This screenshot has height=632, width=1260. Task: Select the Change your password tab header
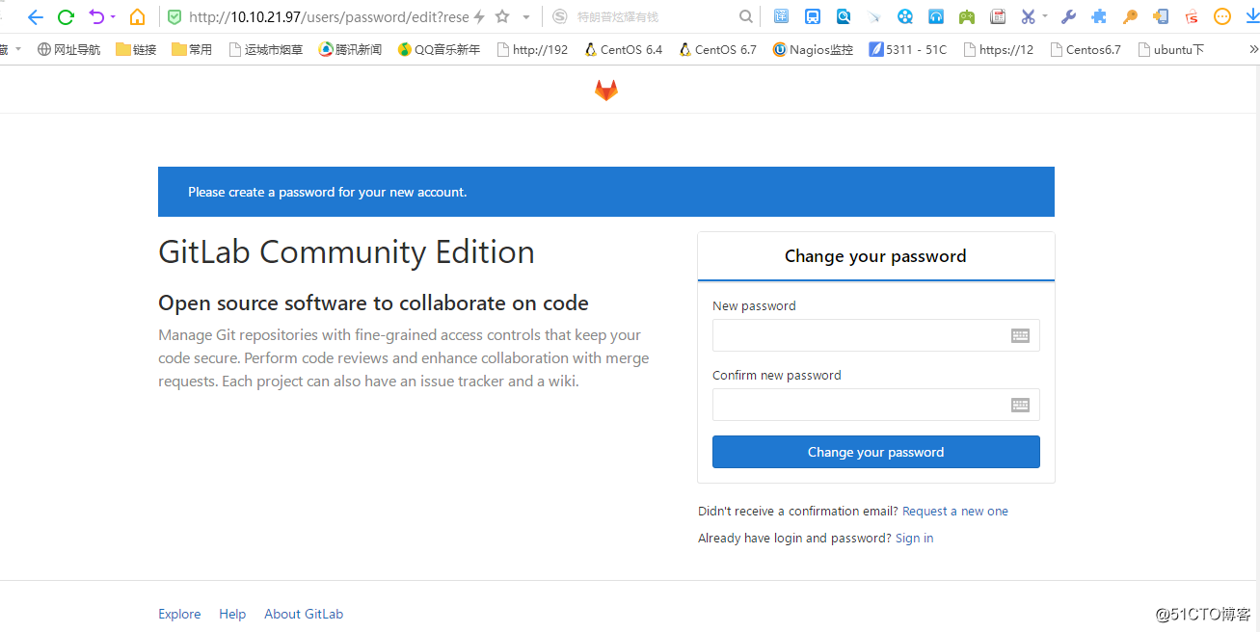(x=875, y=256)
